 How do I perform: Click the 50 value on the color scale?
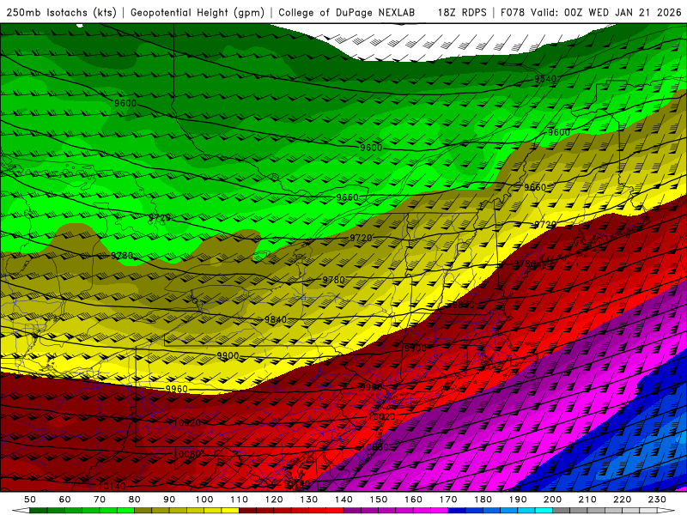30,500
